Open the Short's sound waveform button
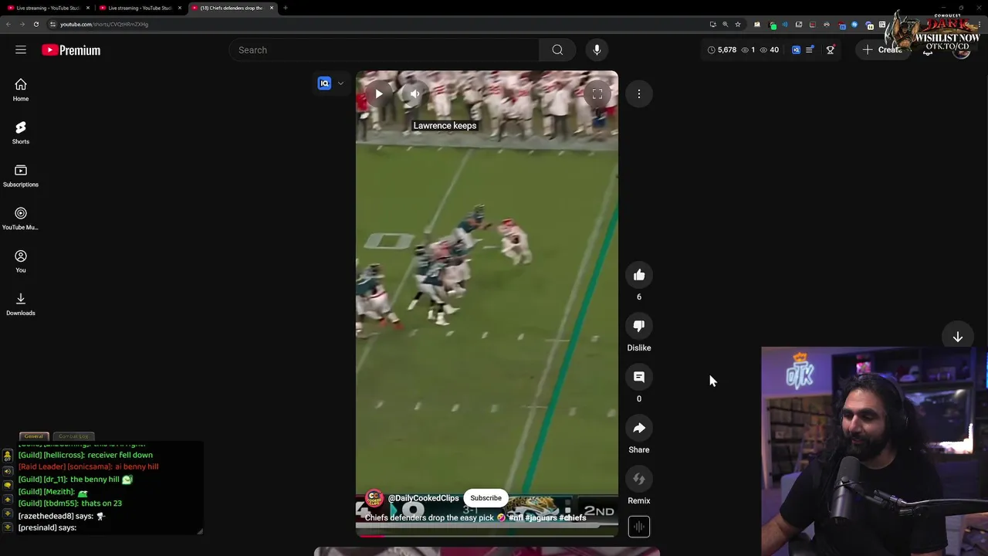 [639, 527]
